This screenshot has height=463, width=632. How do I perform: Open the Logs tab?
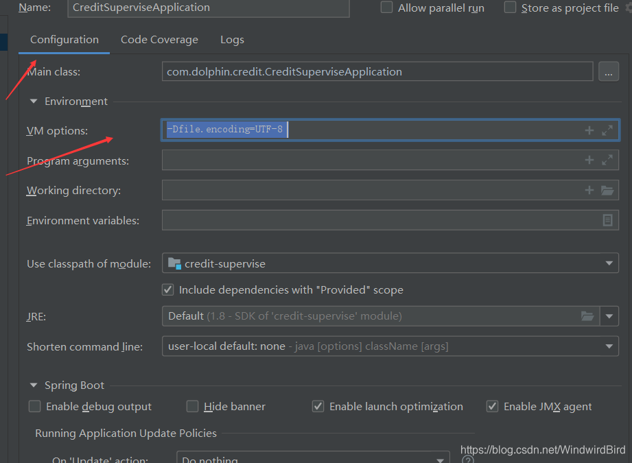(232, 40)
